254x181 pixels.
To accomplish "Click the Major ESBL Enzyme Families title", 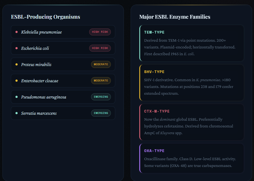I will (175, 17).
